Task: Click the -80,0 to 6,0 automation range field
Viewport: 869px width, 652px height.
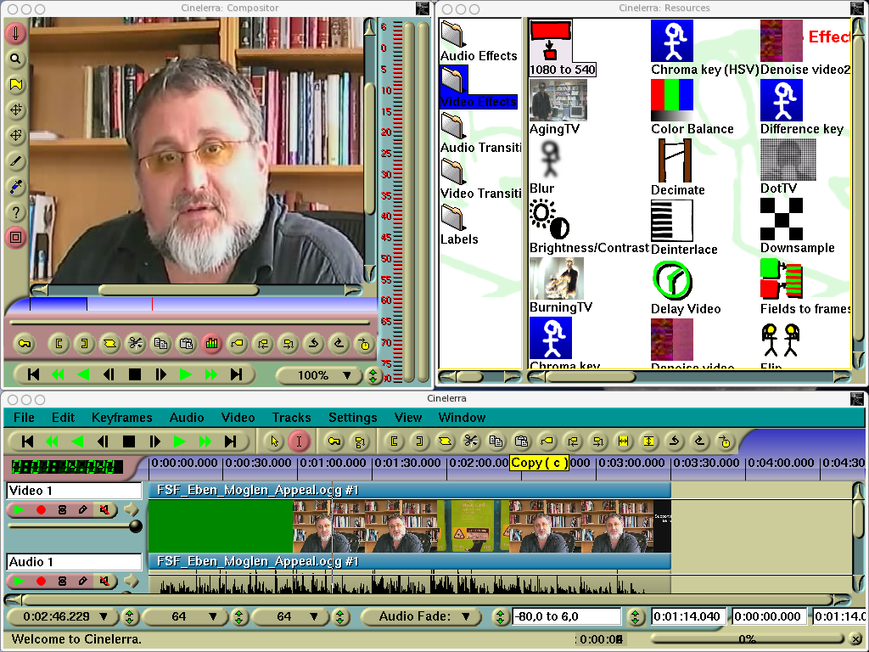Action: (x=566, y=616)
